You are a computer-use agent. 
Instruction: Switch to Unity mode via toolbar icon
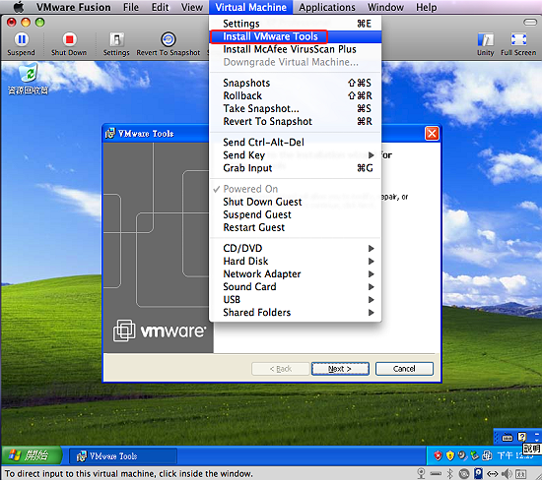tap(485, 39)
